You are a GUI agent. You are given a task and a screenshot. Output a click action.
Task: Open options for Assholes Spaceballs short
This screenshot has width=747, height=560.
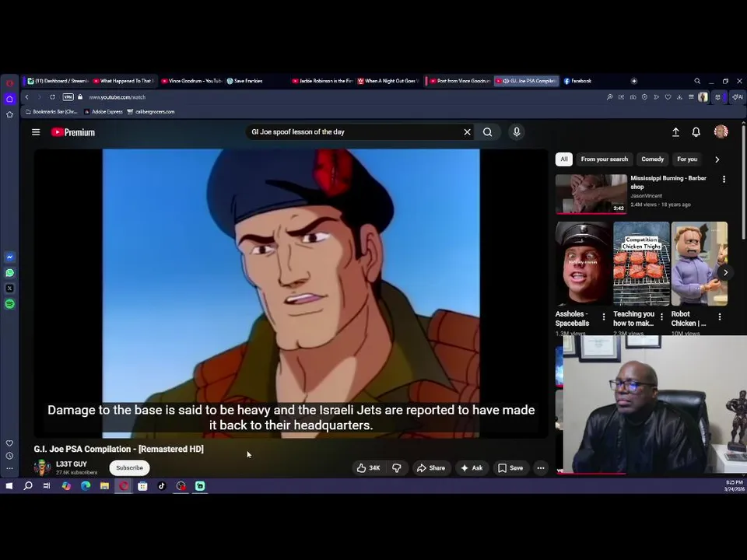tap(604, 317)
